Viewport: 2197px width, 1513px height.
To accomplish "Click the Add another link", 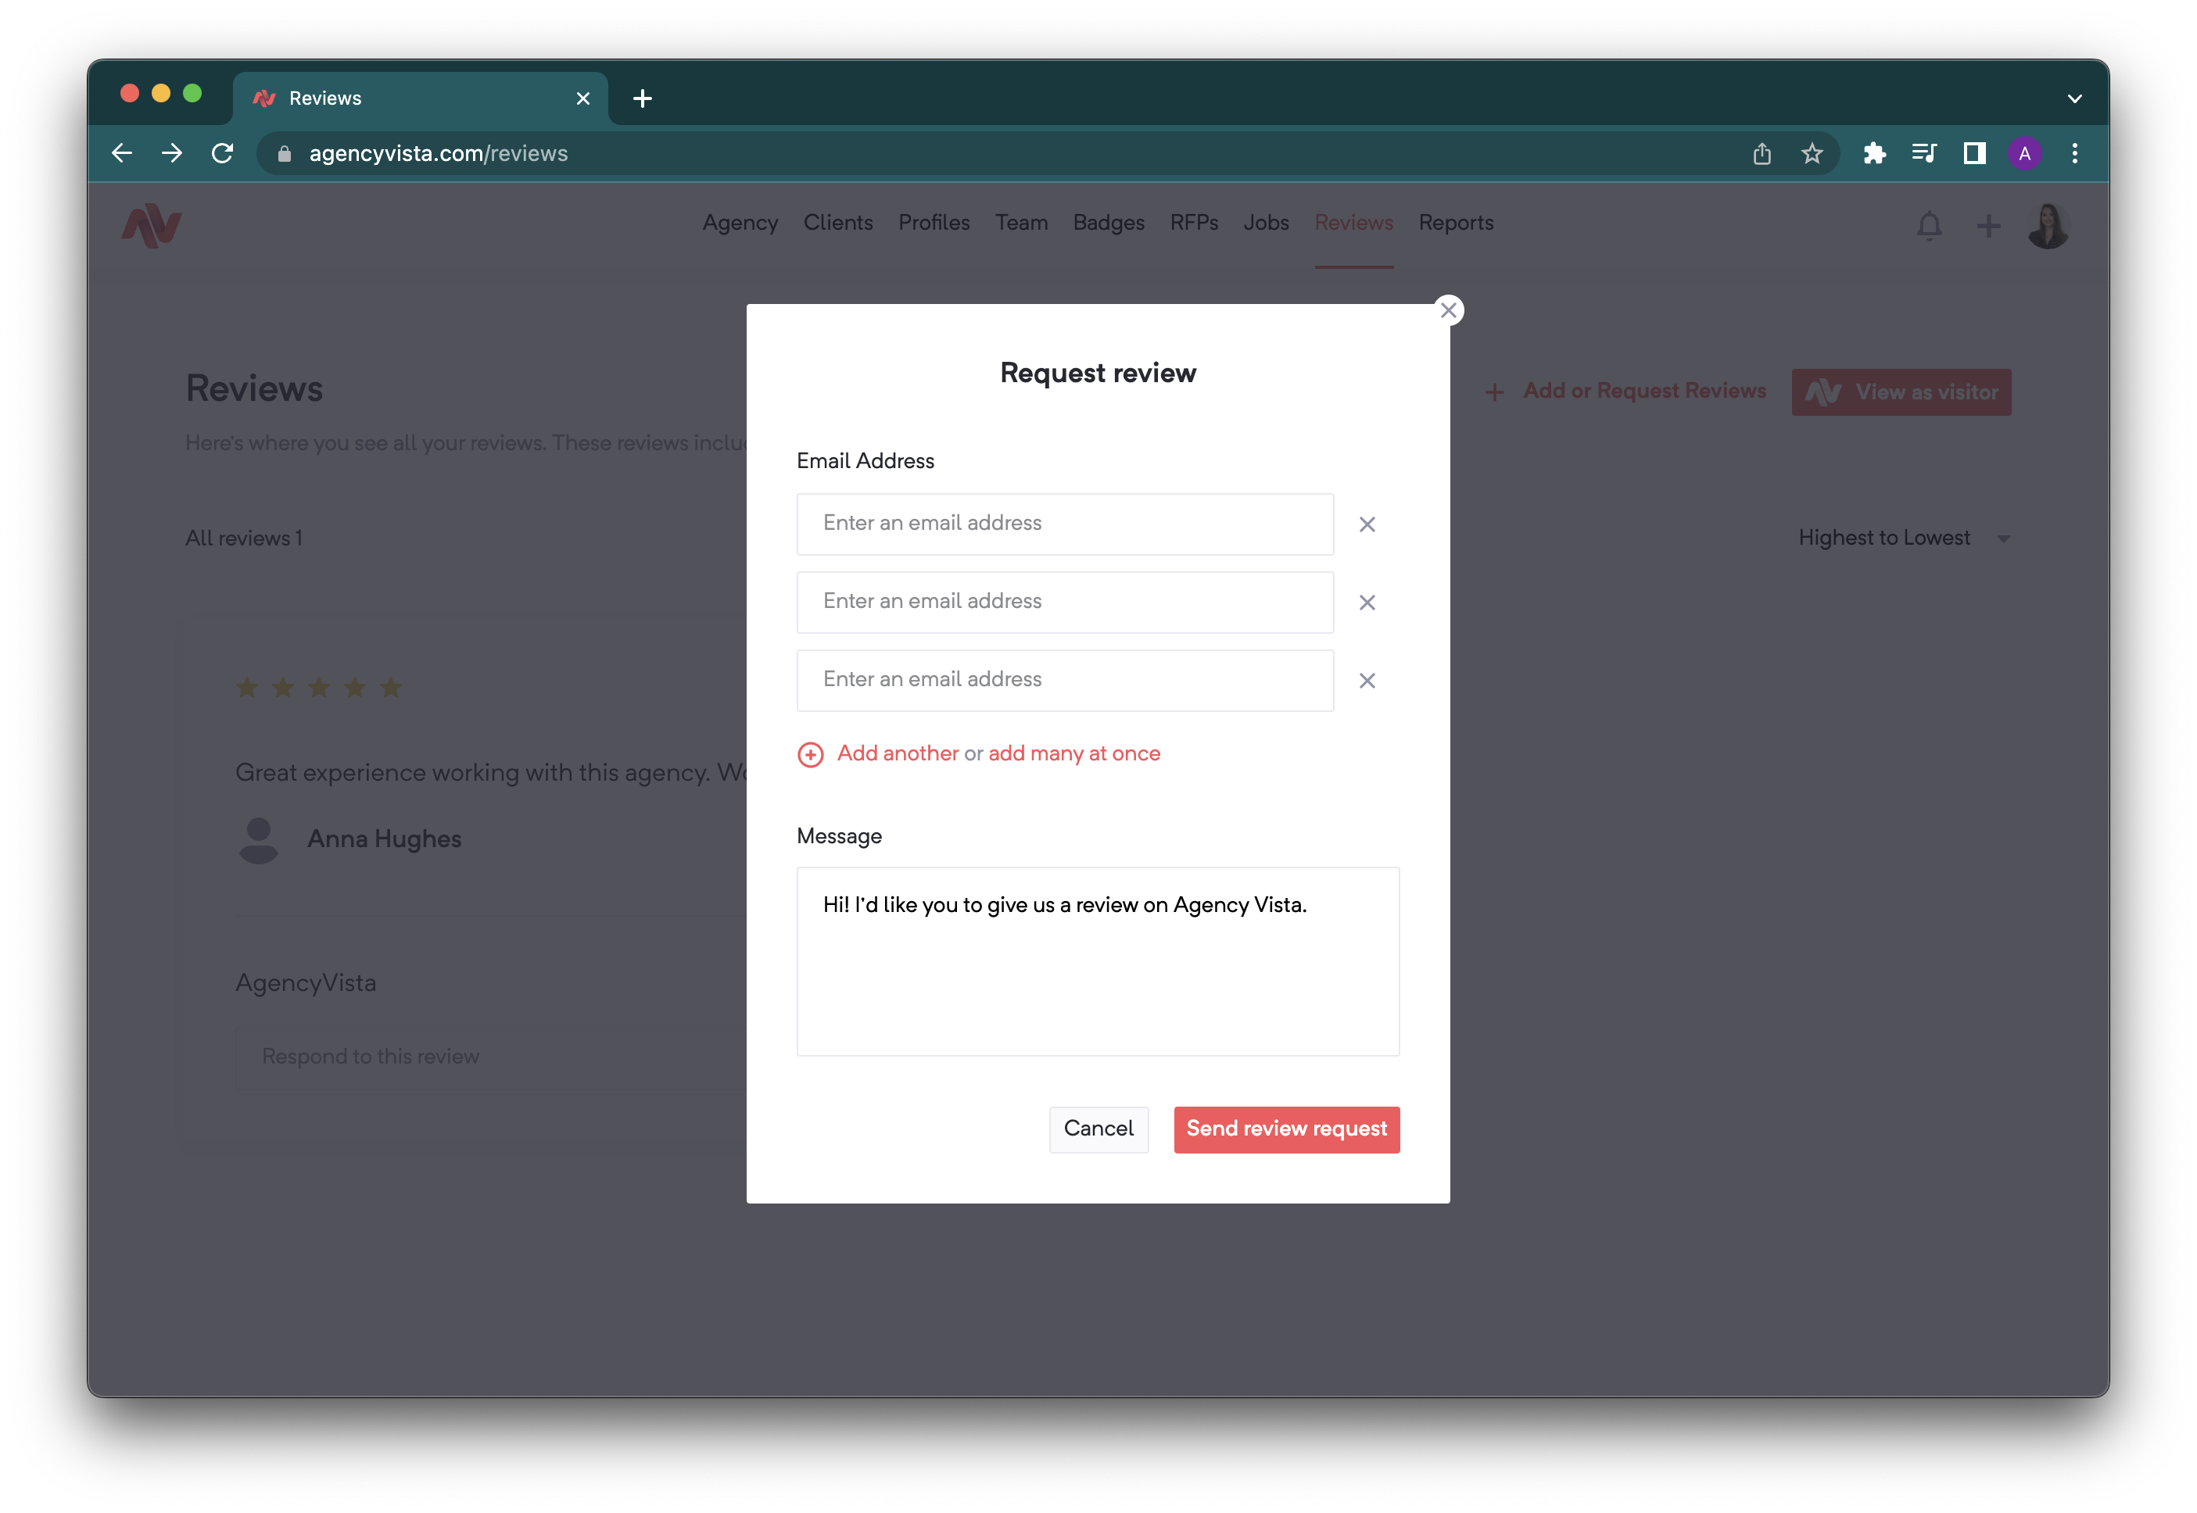I will click(897, 753).
